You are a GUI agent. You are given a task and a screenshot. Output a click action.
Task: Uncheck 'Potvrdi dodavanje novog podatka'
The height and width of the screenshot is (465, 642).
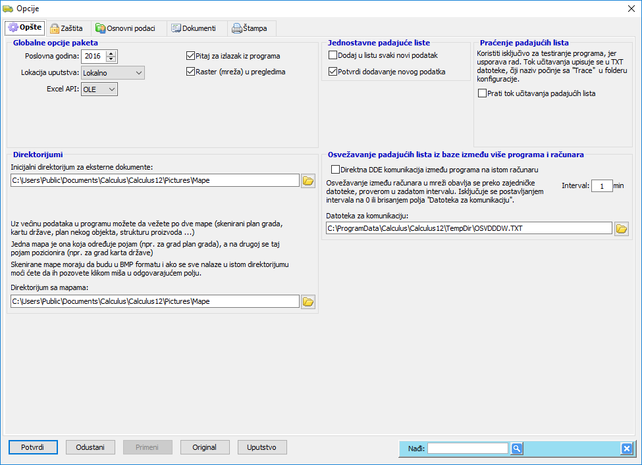tap(333, 71)
